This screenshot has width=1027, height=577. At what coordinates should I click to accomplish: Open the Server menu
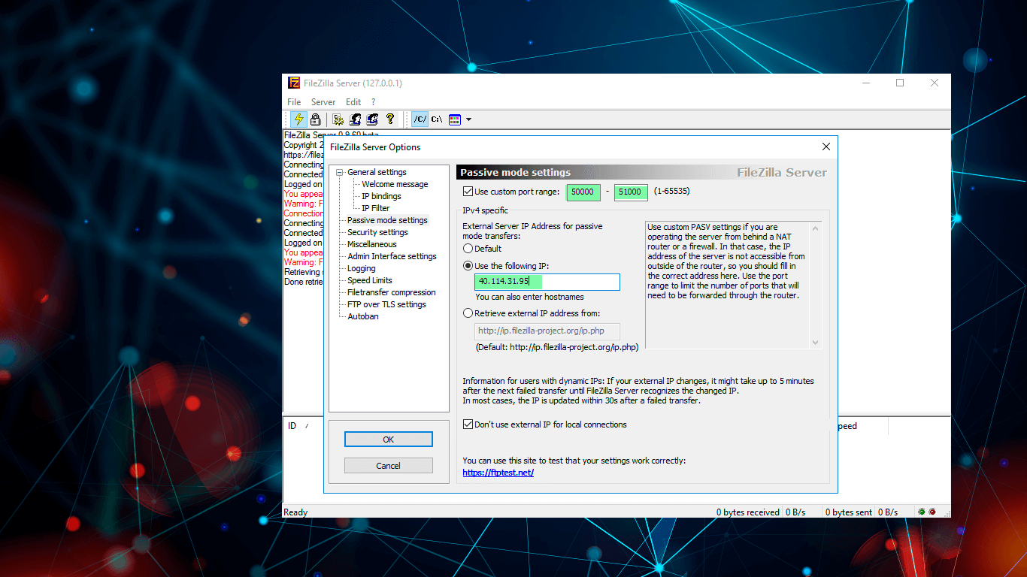tap(323, 102)
